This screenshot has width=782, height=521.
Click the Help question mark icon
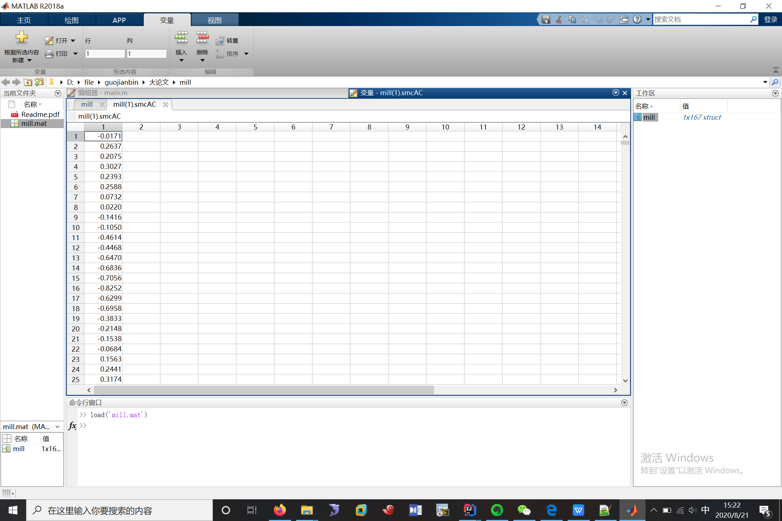[637, 20]
